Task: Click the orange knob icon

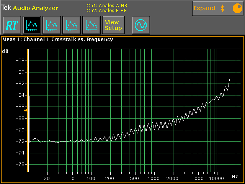Action: pyautogui.click(x=237, y=8)
